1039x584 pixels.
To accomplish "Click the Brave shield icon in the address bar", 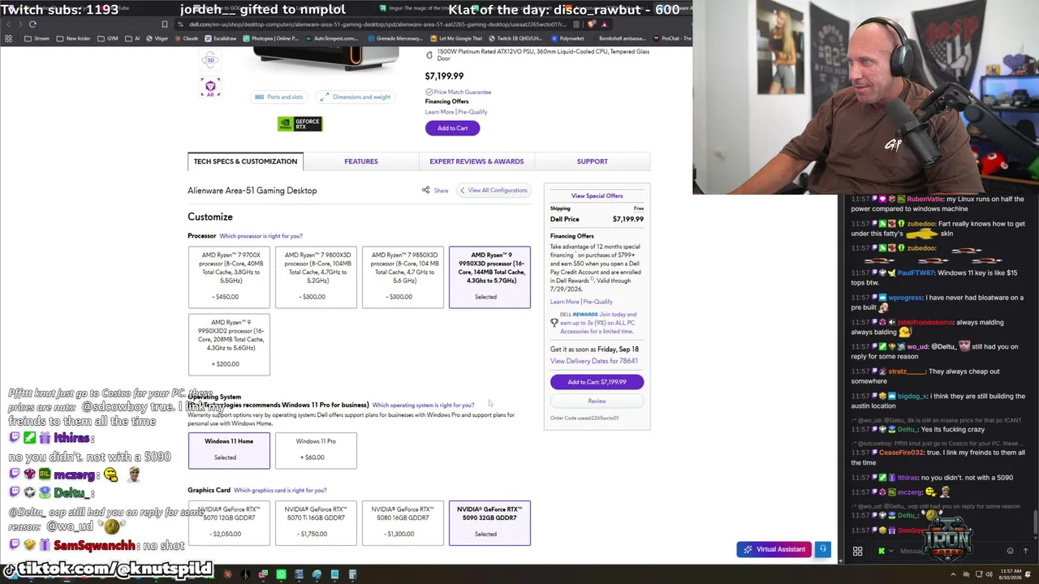I will [593, 24].
